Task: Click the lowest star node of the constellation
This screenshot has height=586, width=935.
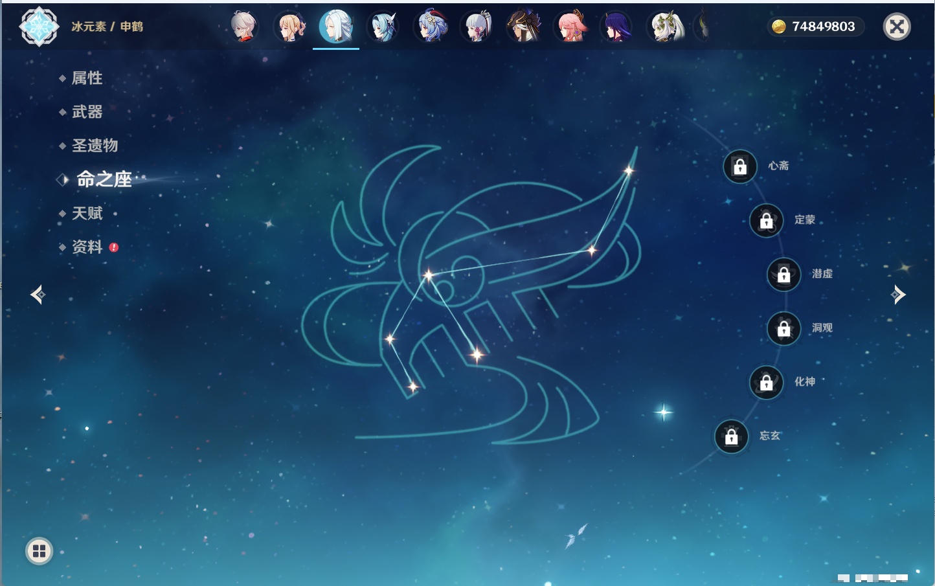Action: click(x=412, y=387)
